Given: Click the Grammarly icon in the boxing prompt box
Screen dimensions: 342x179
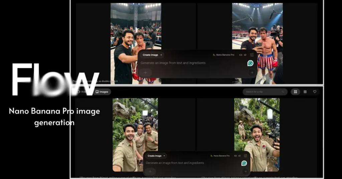Looking at the screenshot, I should click(x=250, y=63).
